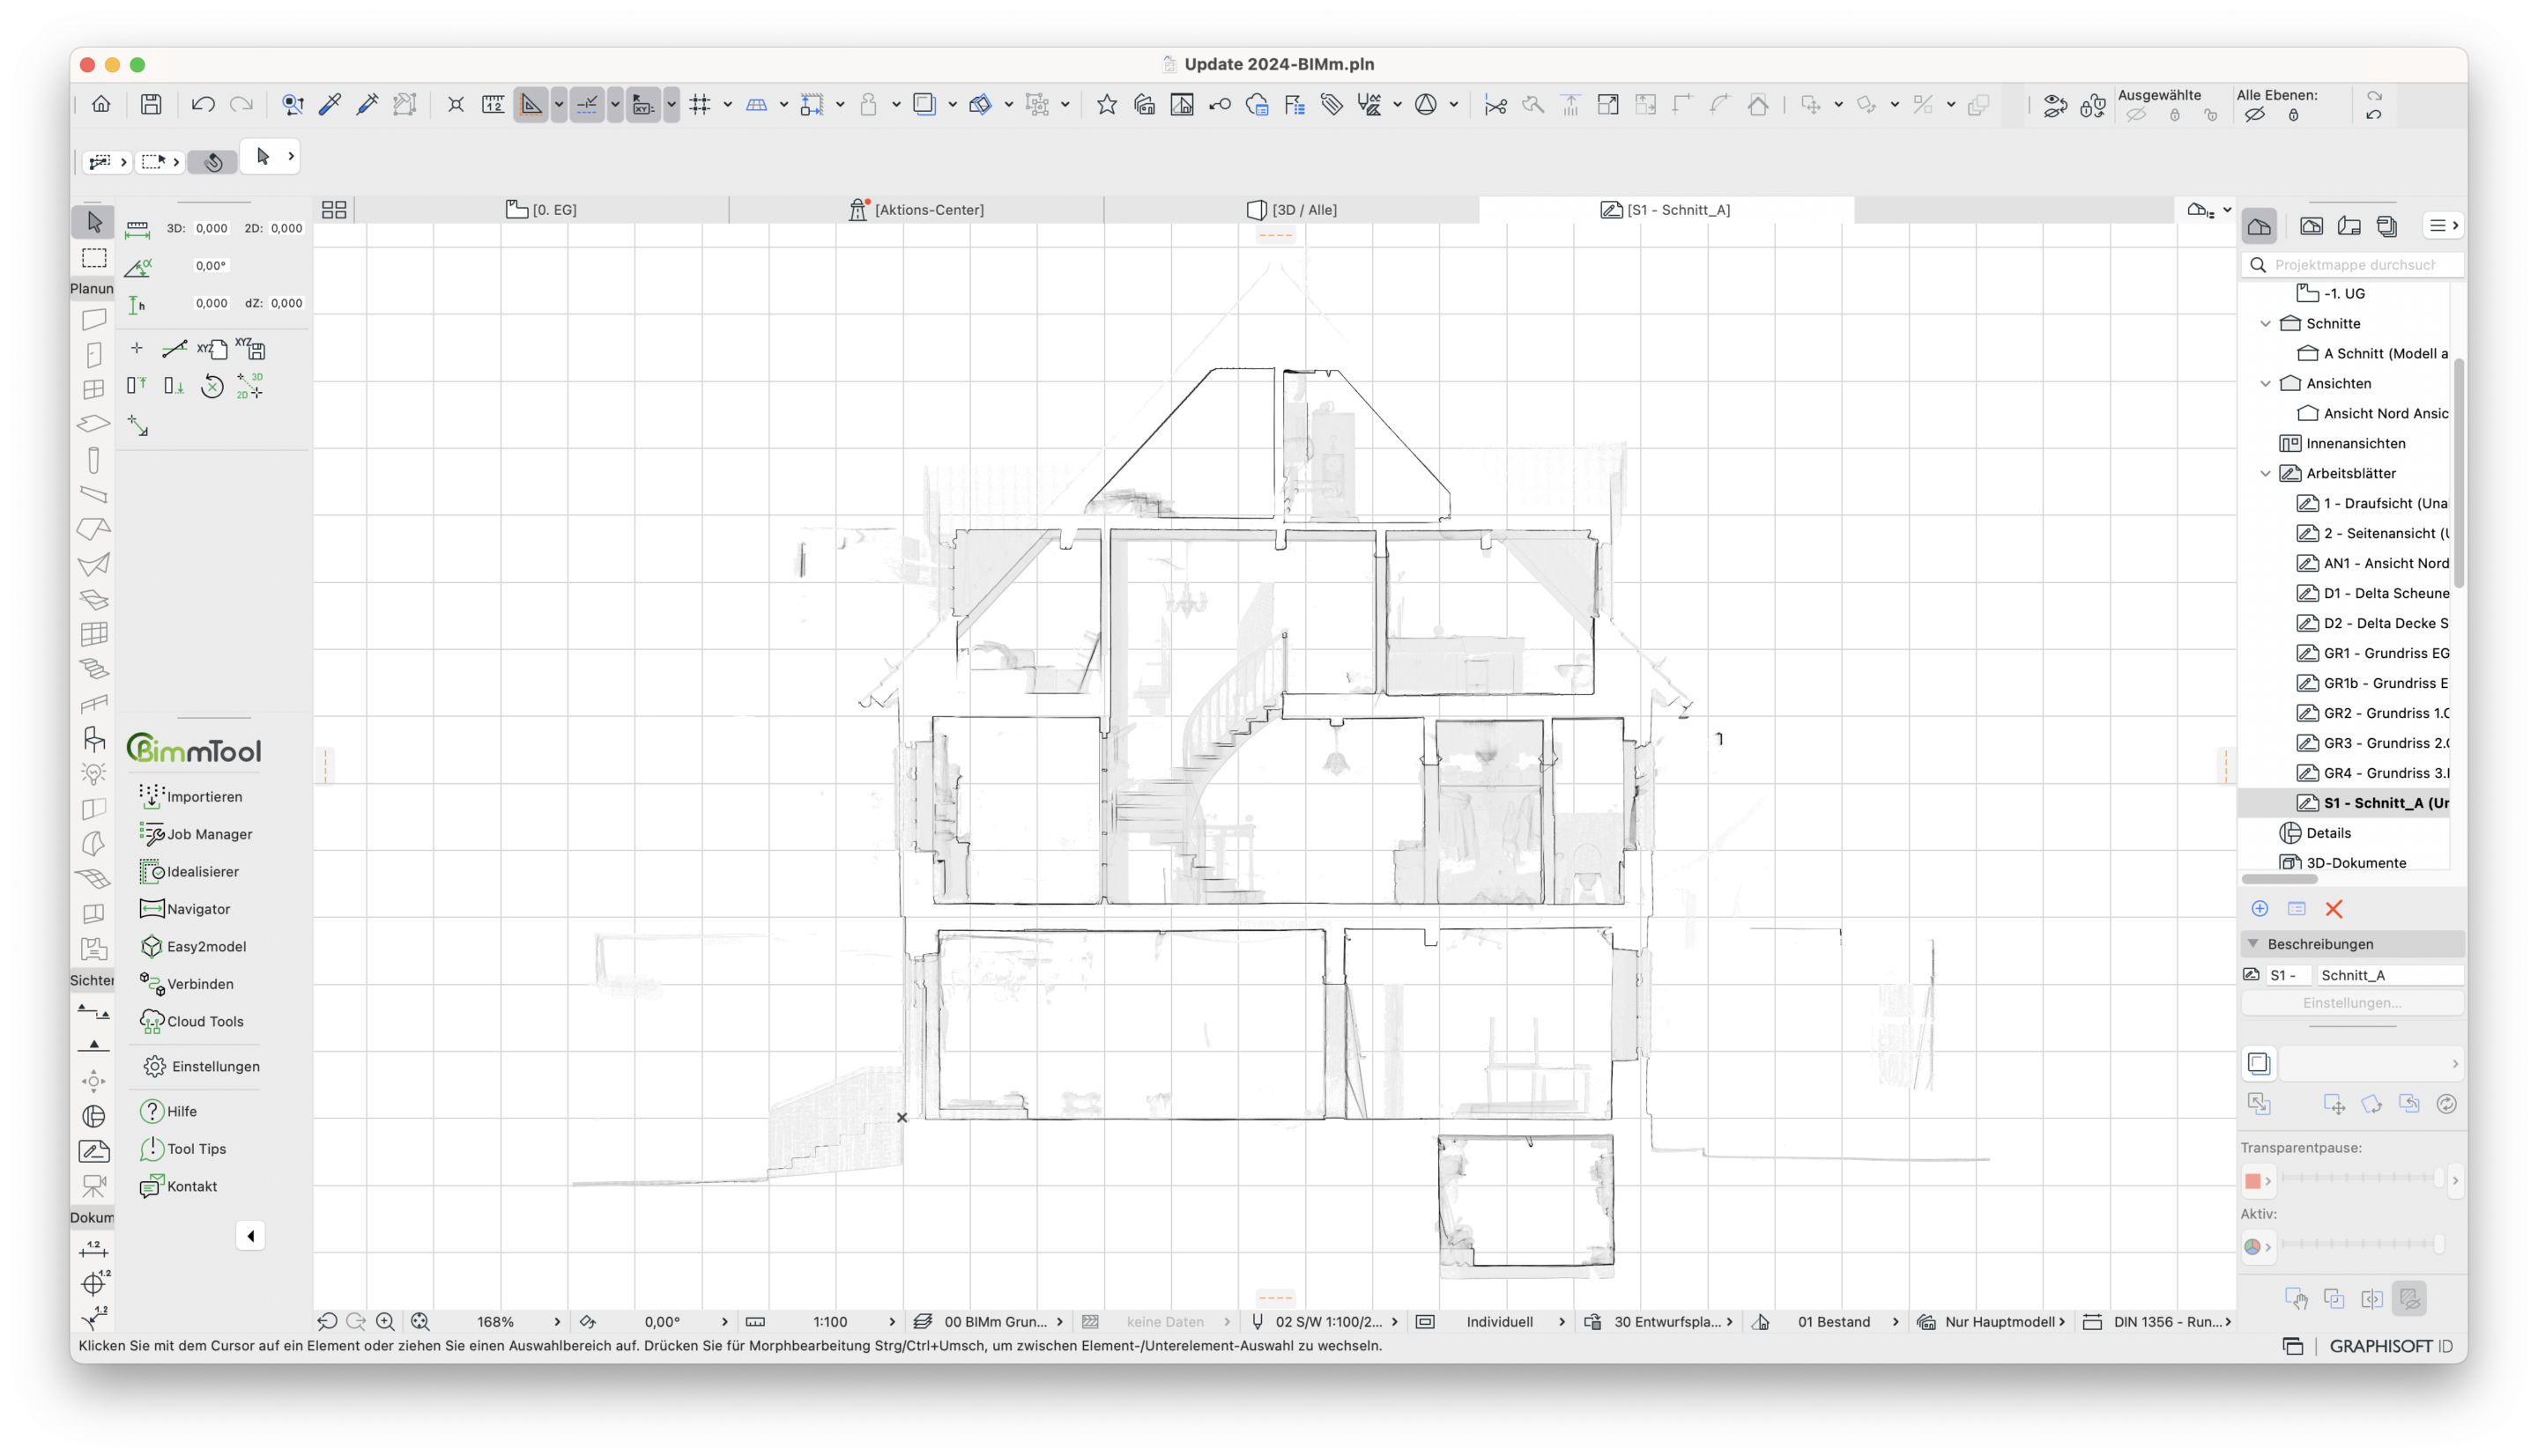Switch to the [0. EG] tab
The image size is (2538, 1456).
click(541, 209)
